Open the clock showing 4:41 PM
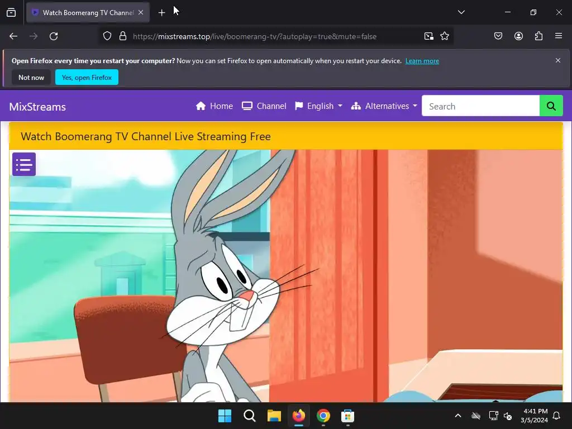The image size is (572, 429). tap(534, 416)
